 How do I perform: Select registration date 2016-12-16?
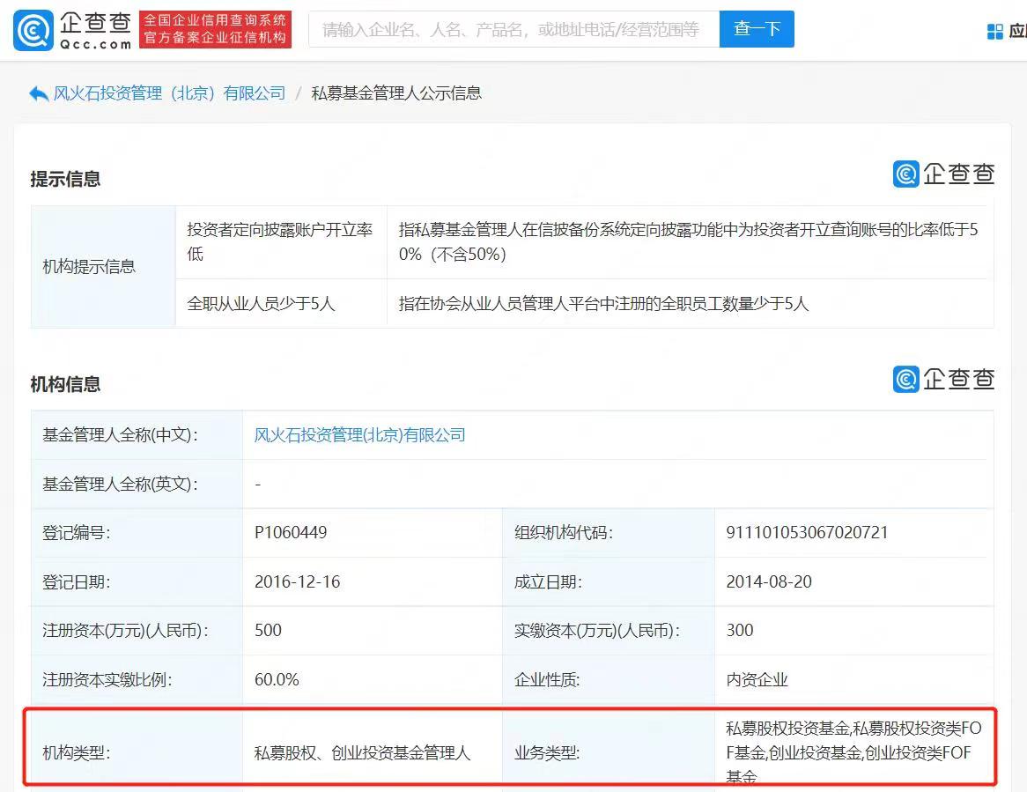point(298,581)
